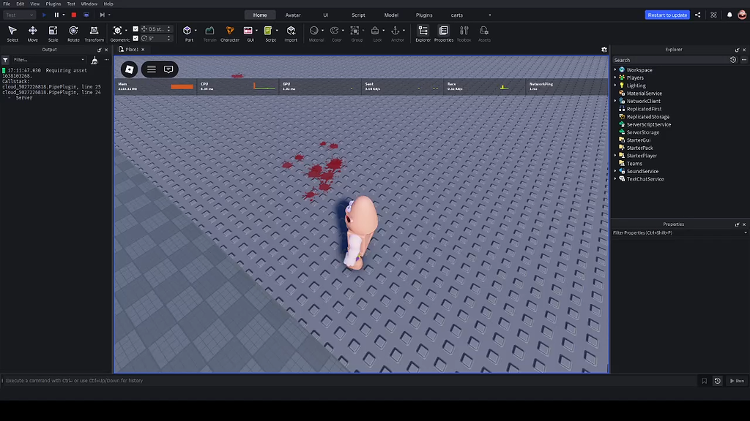The height and width of the screenshot is (421, 750).
Task: Click the Run command button
Action: [737, 381]
